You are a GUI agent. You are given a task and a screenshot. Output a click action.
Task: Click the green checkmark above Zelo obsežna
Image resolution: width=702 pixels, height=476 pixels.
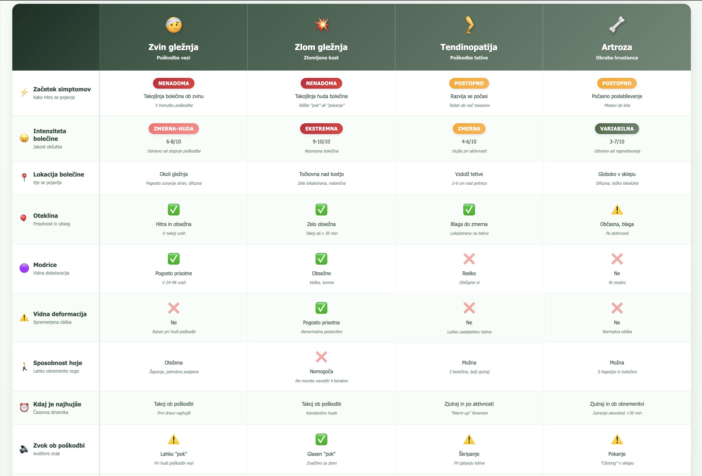point(321,209)
